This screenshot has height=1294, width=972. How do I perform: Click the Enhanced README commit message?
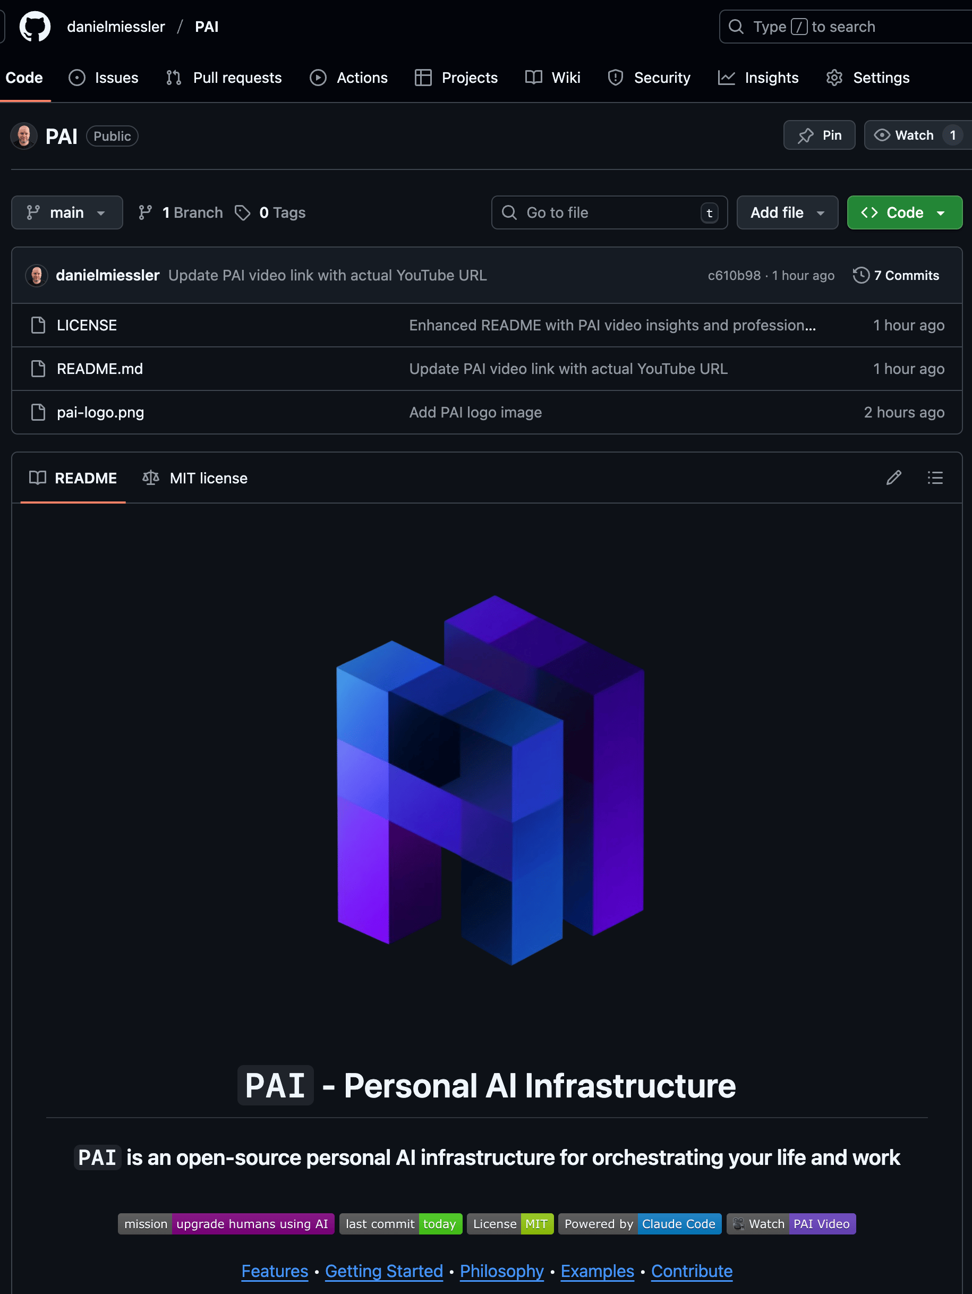tap(612, 325)
